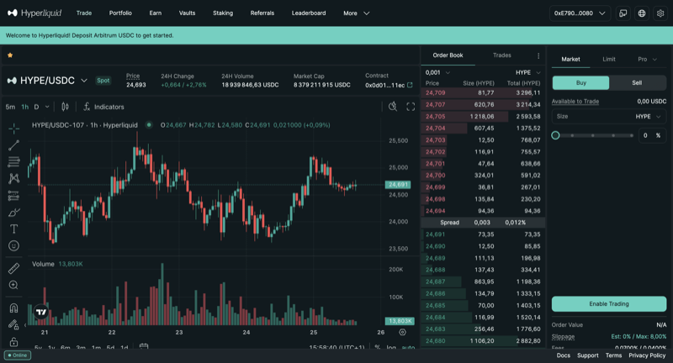Open chart settings hexagon gear
This screenshot has height=363, width=673.
pyautogui.click(x=402, y=332)
